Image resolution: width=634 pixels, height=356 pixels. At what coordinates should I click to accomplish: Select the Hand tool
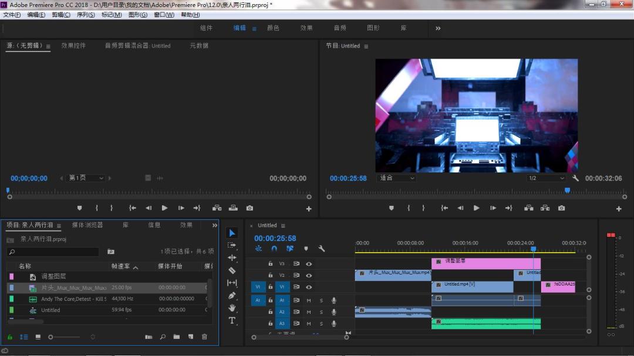click(232, 307)
